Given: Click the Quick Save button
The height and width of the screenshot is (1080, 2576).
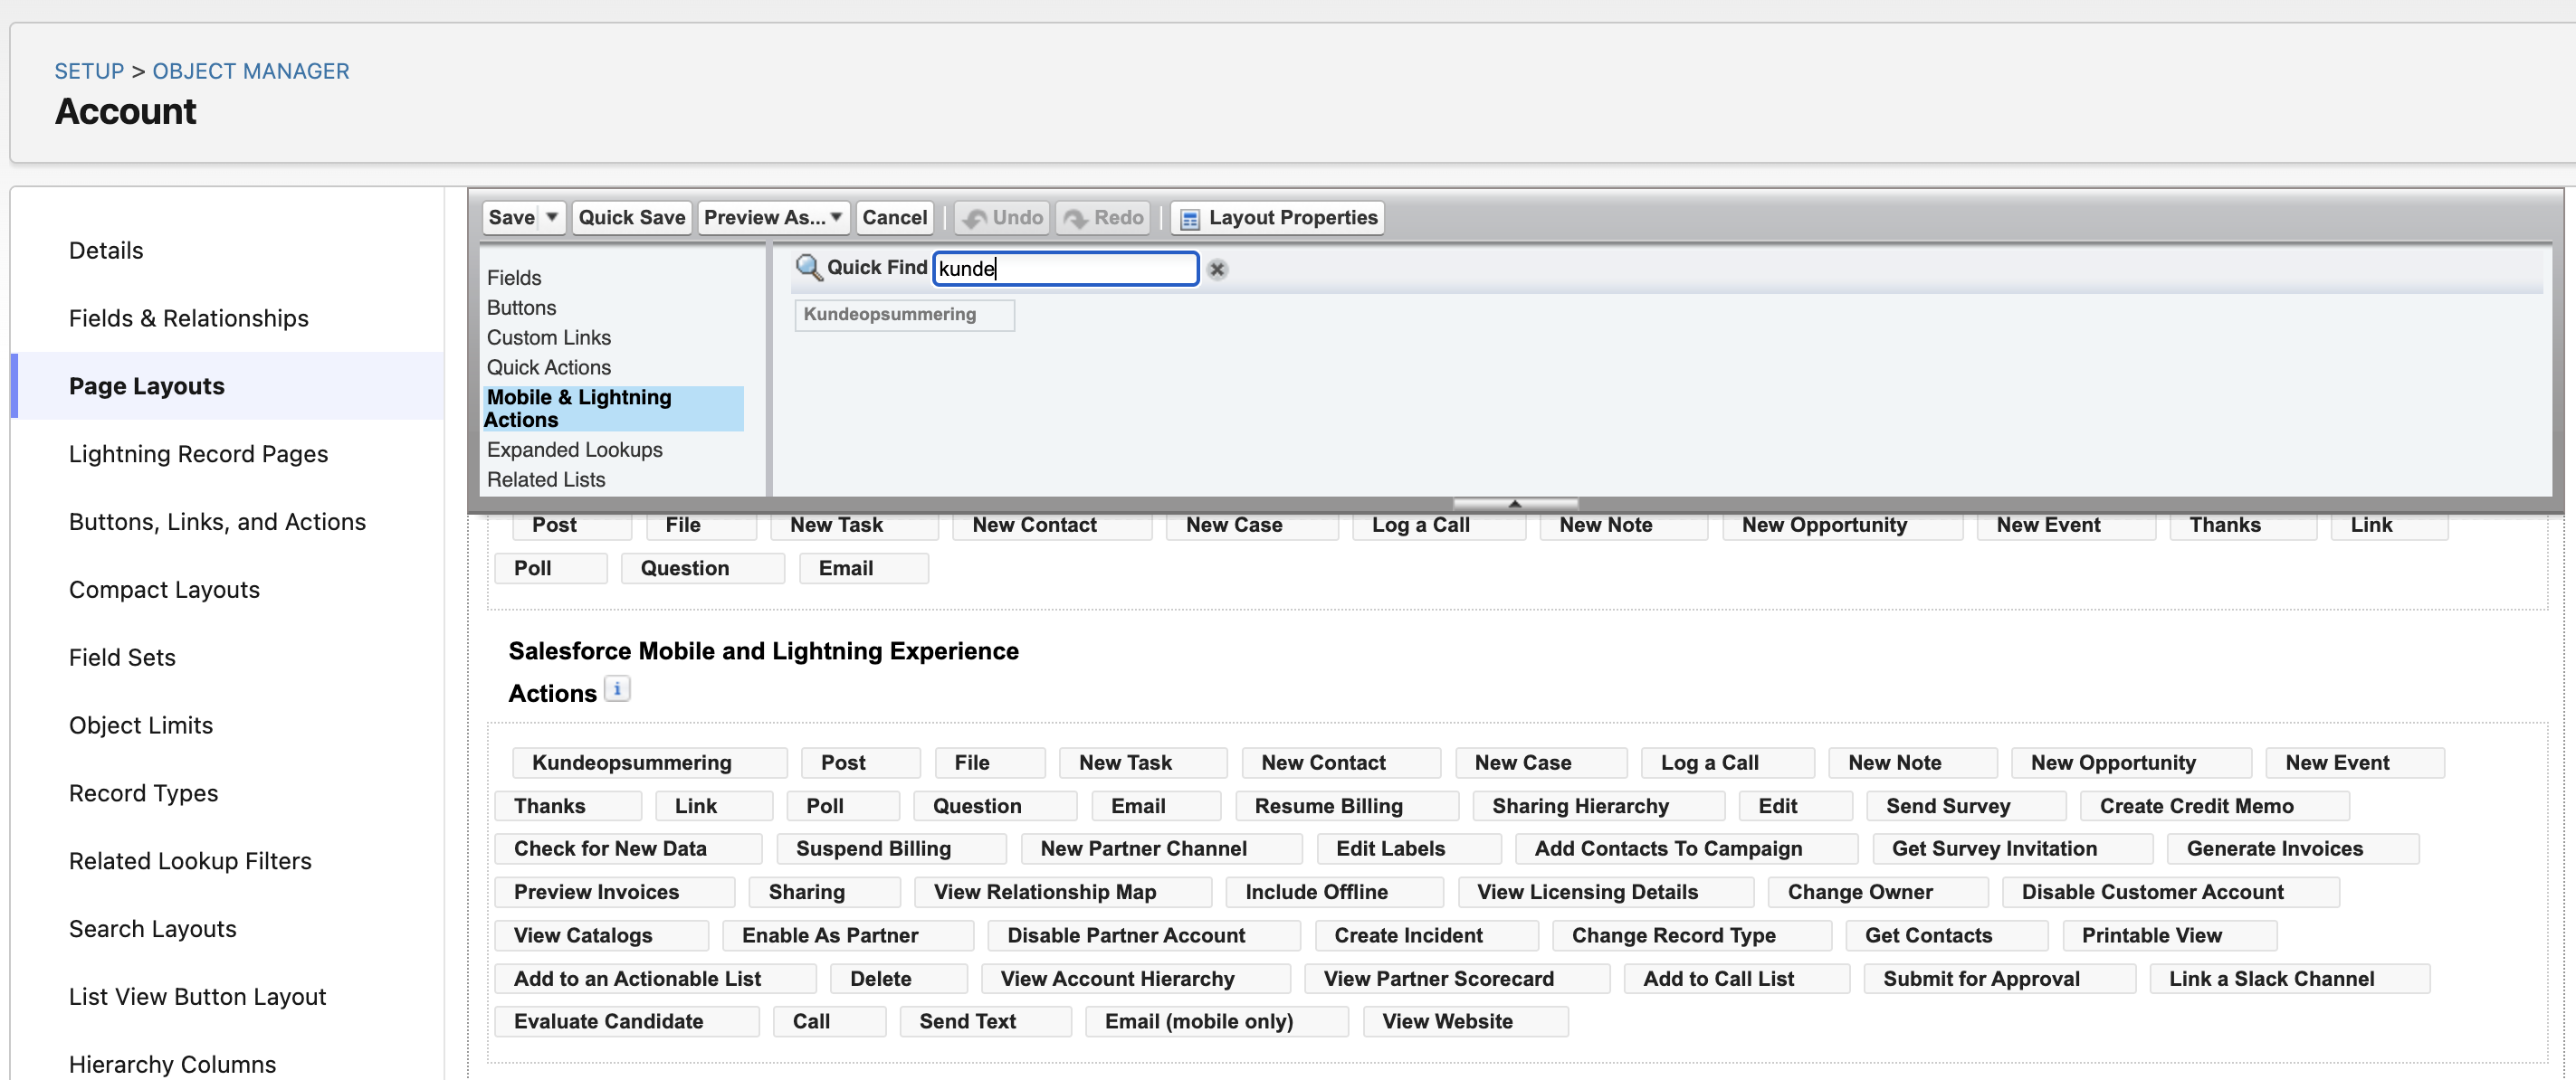Looking at the screenshot, I should (631, 217).
